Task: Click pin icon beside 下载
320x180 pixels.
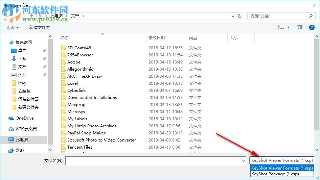Action: coord(45,59)
